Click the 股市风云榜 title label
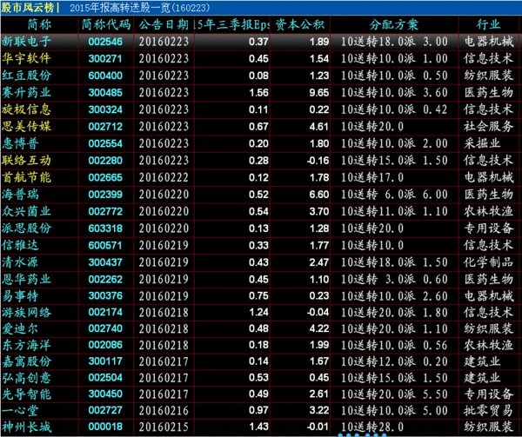This screenshot has height=437, width=522. [x=28, y=7]
